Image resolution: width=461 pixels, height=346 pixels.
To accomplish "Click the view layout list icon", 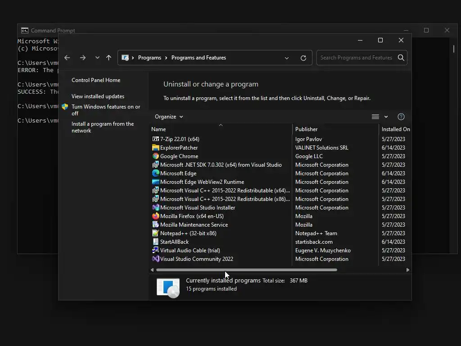I will tap(375, 117).
